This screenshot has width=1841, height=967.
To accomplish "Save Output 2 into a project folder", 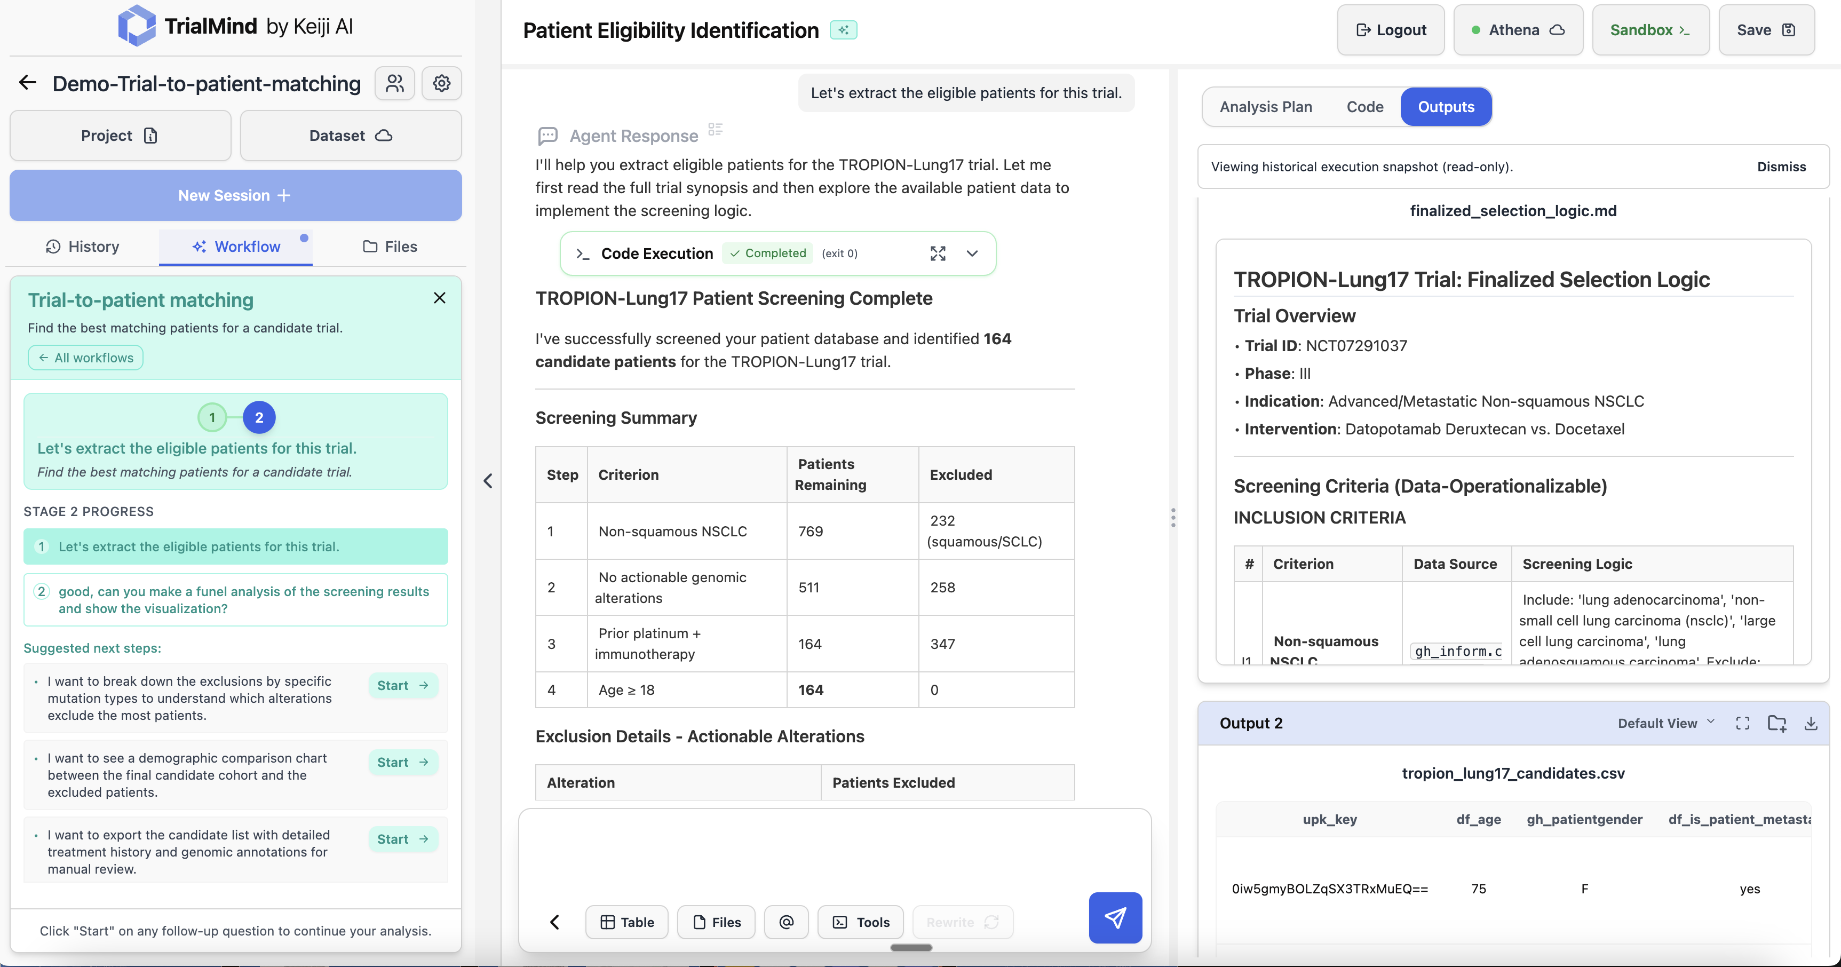I will click(x=1777, y=723).
